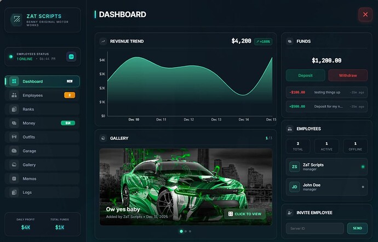Click the SEND invite button

[357, 228]
